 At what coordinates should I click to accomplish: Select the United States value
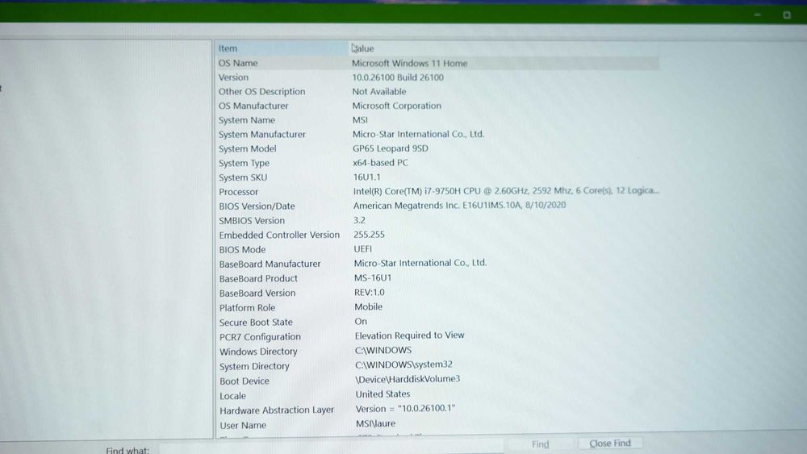point(383,394)
